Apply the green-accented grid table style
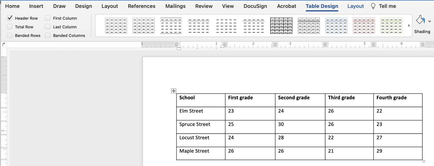This screenshot has height=166, width=434. [391, 25]
